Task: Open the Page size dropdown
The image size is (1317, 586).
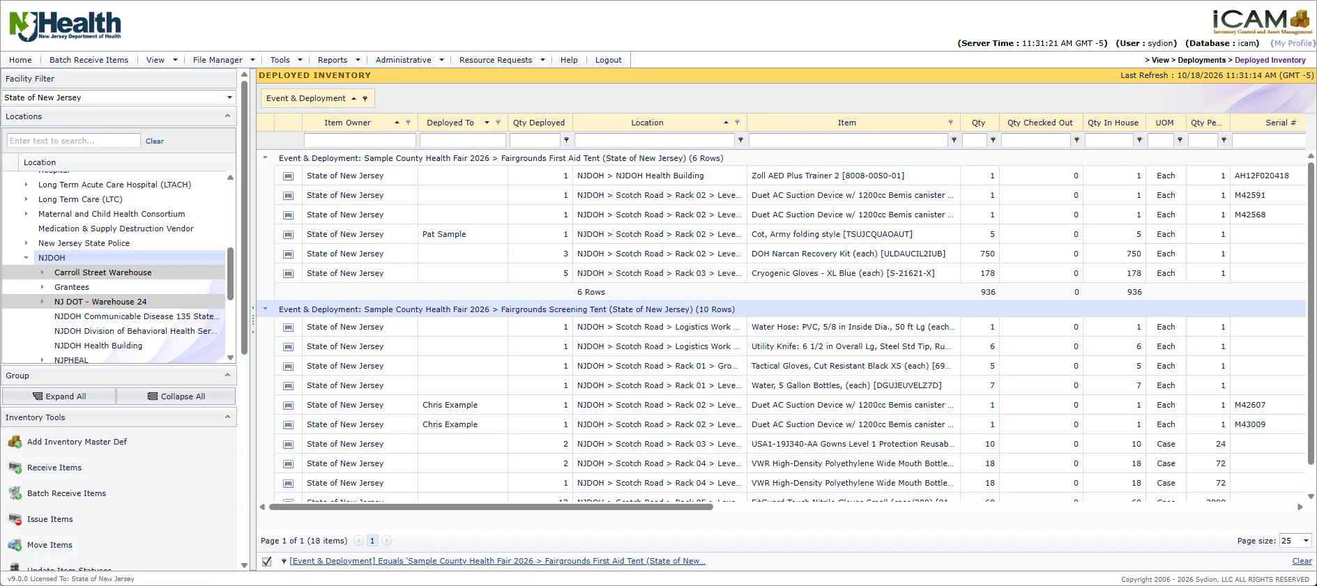Action: 1306,541
